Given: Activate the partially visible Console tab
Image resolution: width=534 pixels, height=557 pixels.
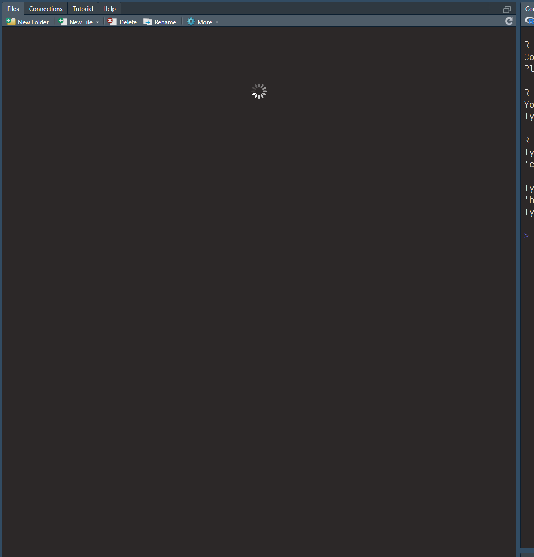Looking at the screenshot, I should (529, 9).
